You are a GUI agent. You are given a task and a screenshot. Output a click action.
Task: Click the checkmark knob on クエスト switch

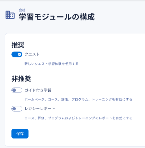point(20,54)
